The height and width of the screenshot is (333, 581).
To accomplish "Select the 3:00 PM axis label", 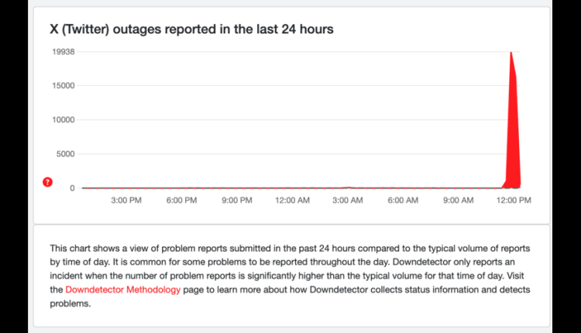I will pos(126,201).
